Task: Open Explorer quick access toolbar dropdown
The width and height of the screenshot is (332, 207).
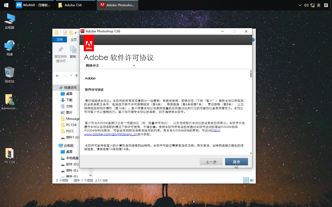Action: (76, 33)
